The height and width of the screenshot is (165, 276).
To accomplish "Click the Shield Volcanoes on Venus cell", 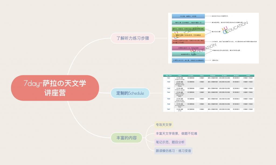I will (x=180, y=94).
